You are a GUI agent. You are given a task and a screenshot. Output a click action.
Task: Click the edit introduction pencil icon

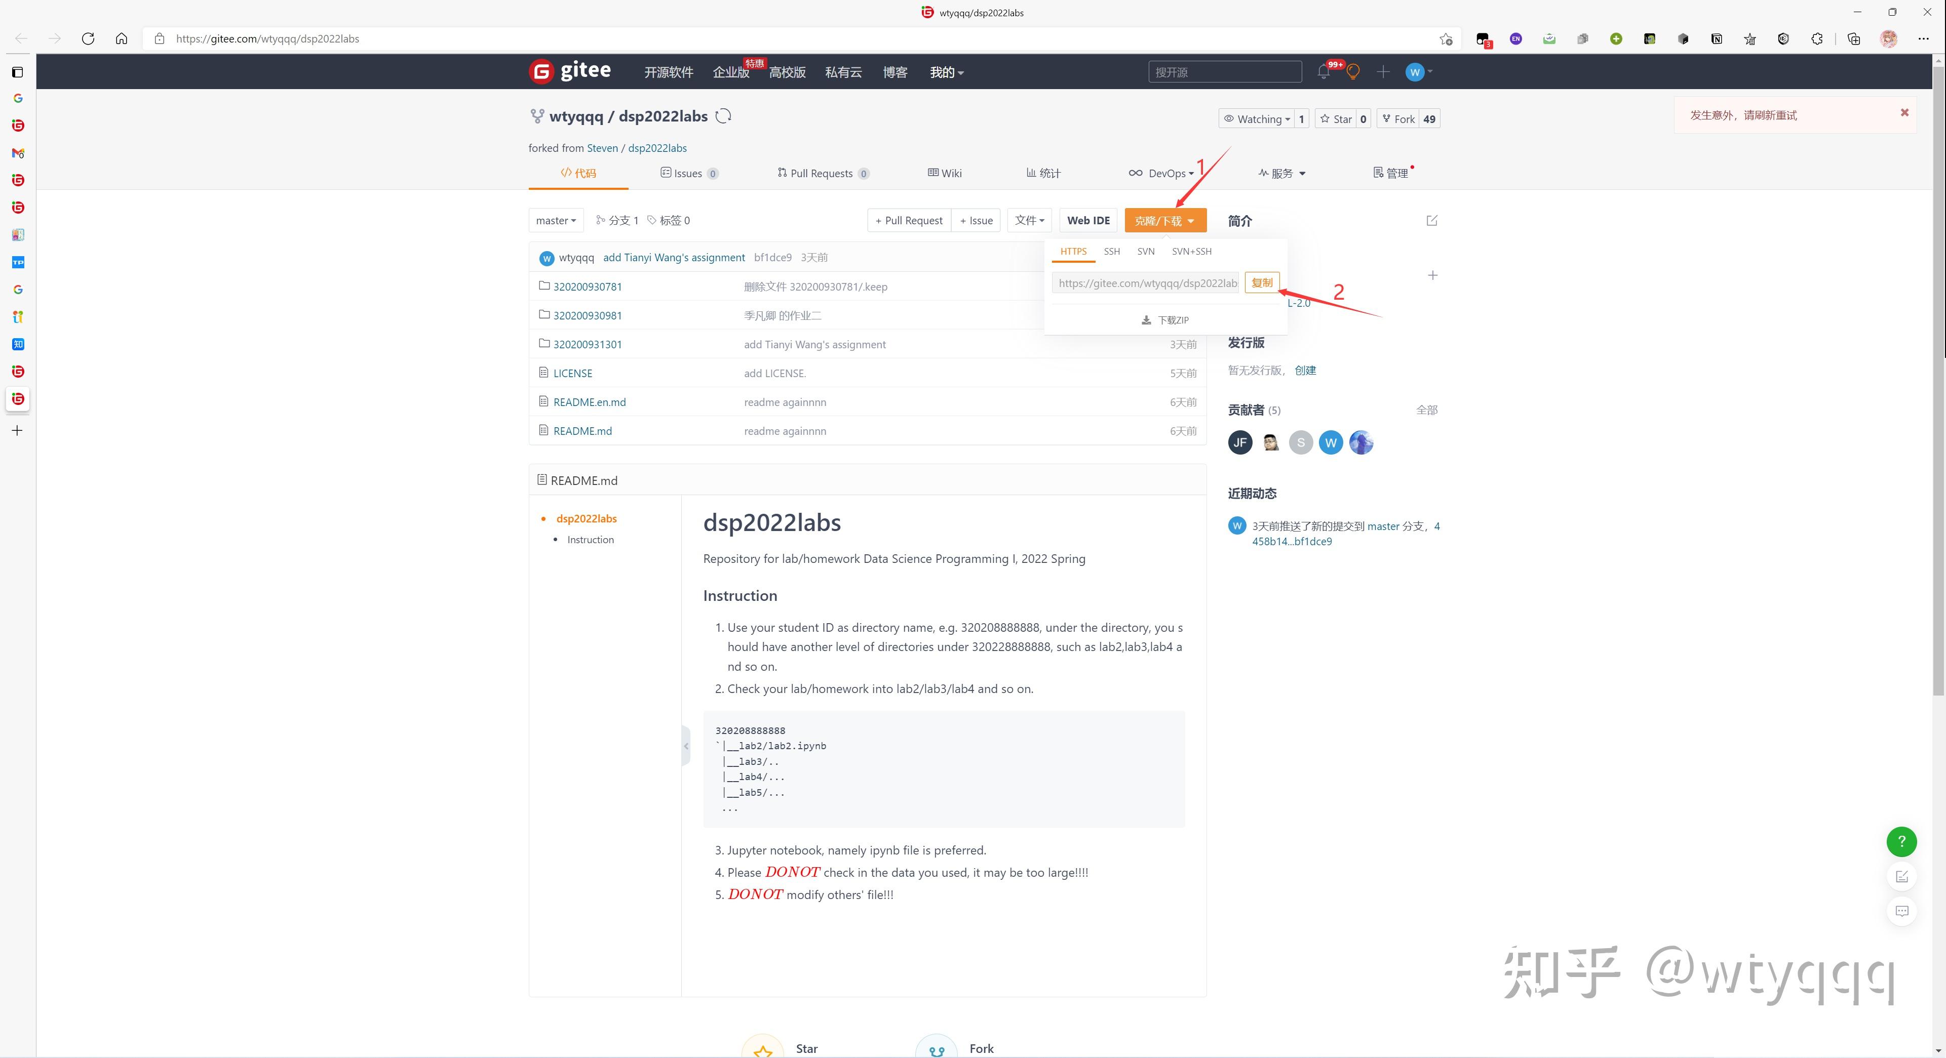coord(1431,221)
